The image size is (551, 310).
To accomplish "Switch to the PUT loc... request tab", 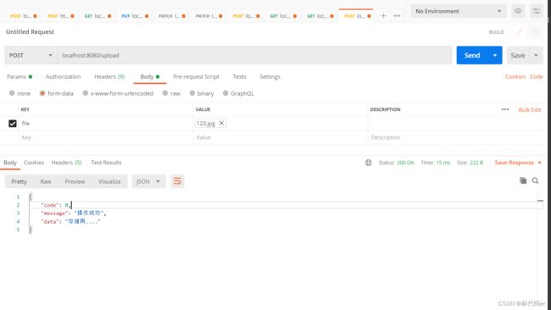I will coord(135,16).
